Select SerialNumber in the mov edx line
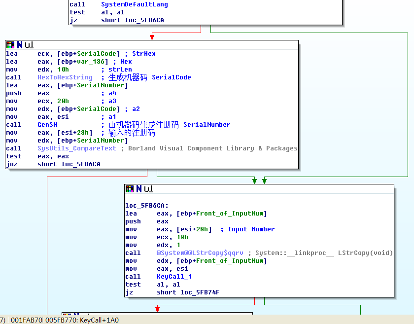This screenshot has height=324, width=414. click(101, 141)
